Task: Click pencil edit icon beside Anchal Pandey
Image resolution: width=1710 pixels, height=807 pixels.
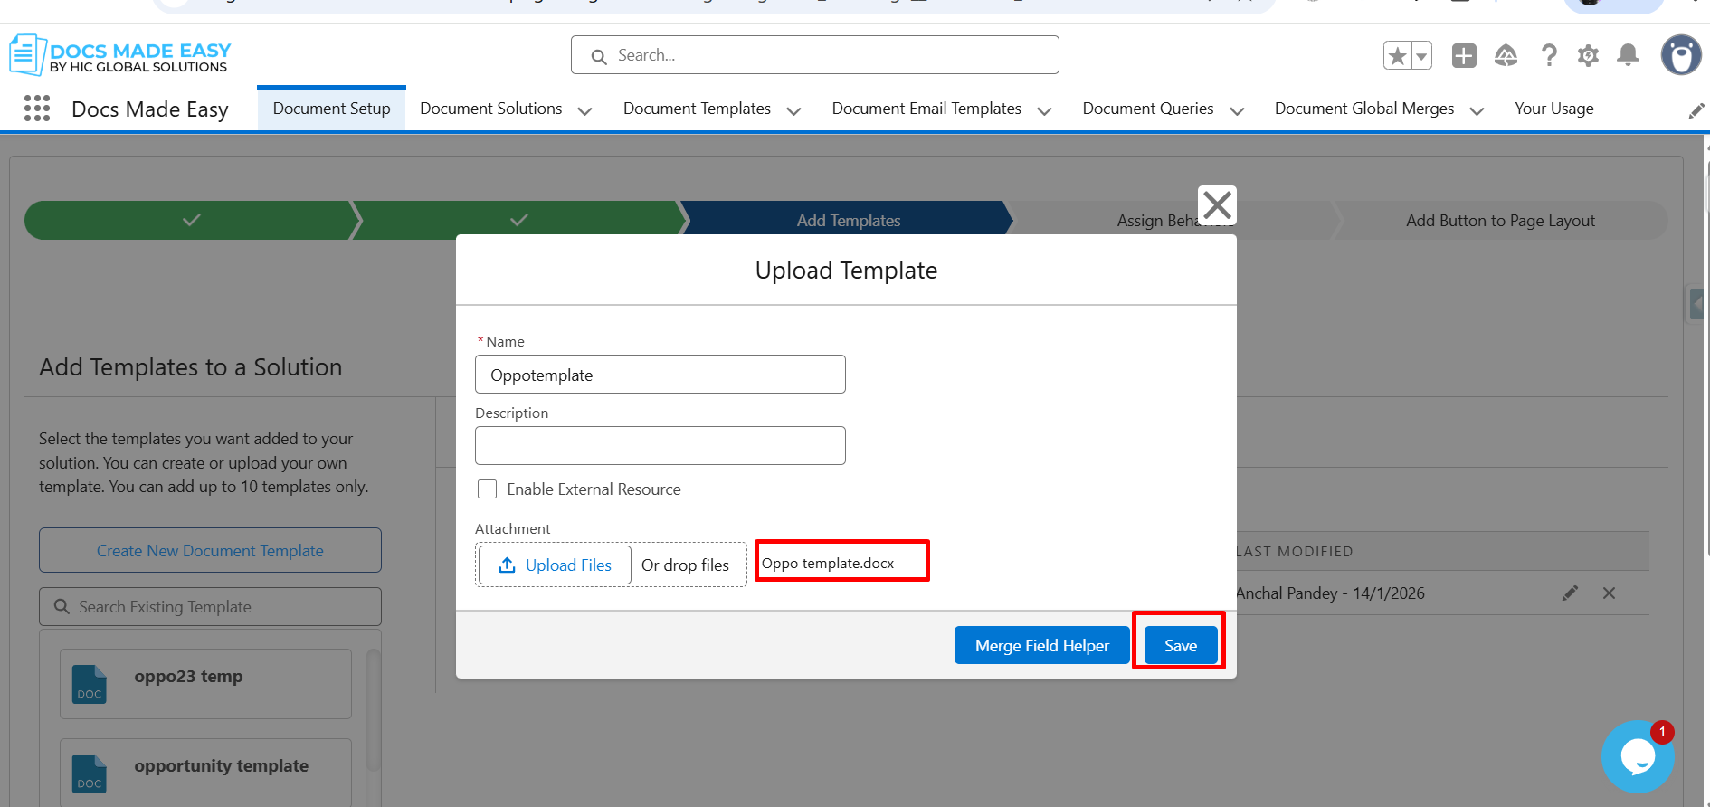Action: (1570, 593)
